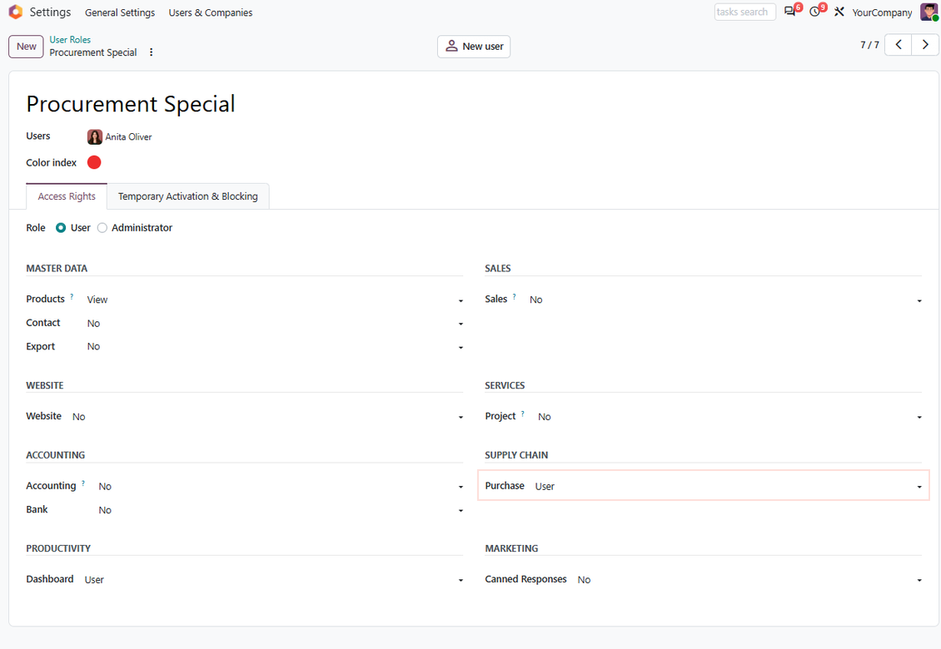The image size is (941, 649).
Task: Open the Project access dropdown
Action: click(x=729, y=417)
